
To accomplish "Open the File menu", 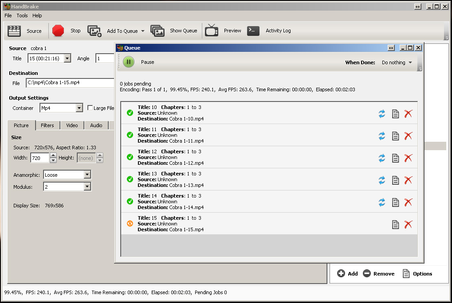I will pyautogui.click(x=8, y=16).
